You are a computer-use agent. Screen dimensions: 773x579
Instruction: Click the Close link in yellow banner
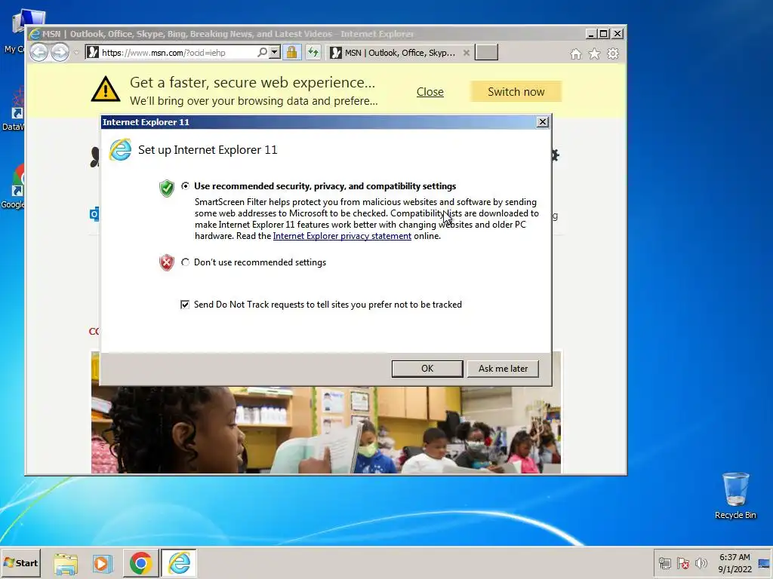430,92
